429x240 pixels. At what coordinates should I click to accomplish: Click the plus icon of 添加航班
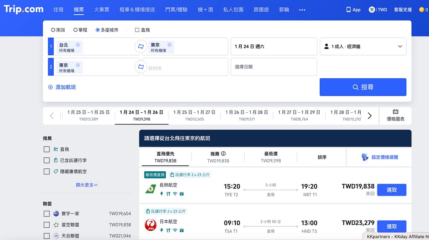[x=50, y=87]
